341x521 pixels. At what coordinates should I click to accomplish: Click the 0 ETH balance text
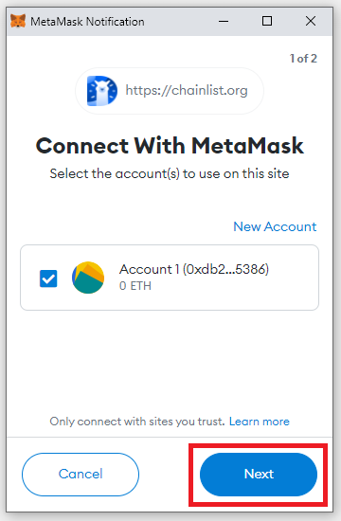135,286
